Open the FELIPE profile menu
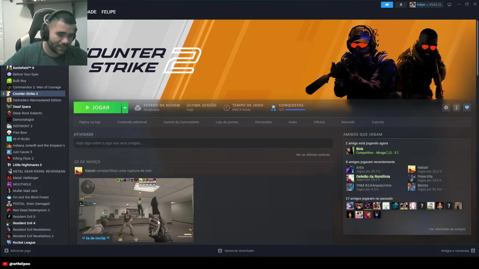Image resolution: width=479 pixels, height=269 pixels. click(109, 12)
